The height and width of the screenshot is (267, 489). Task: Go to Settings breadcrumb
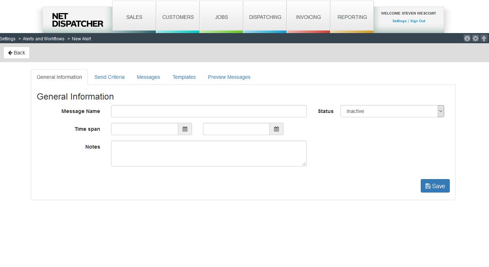[8, 39]
